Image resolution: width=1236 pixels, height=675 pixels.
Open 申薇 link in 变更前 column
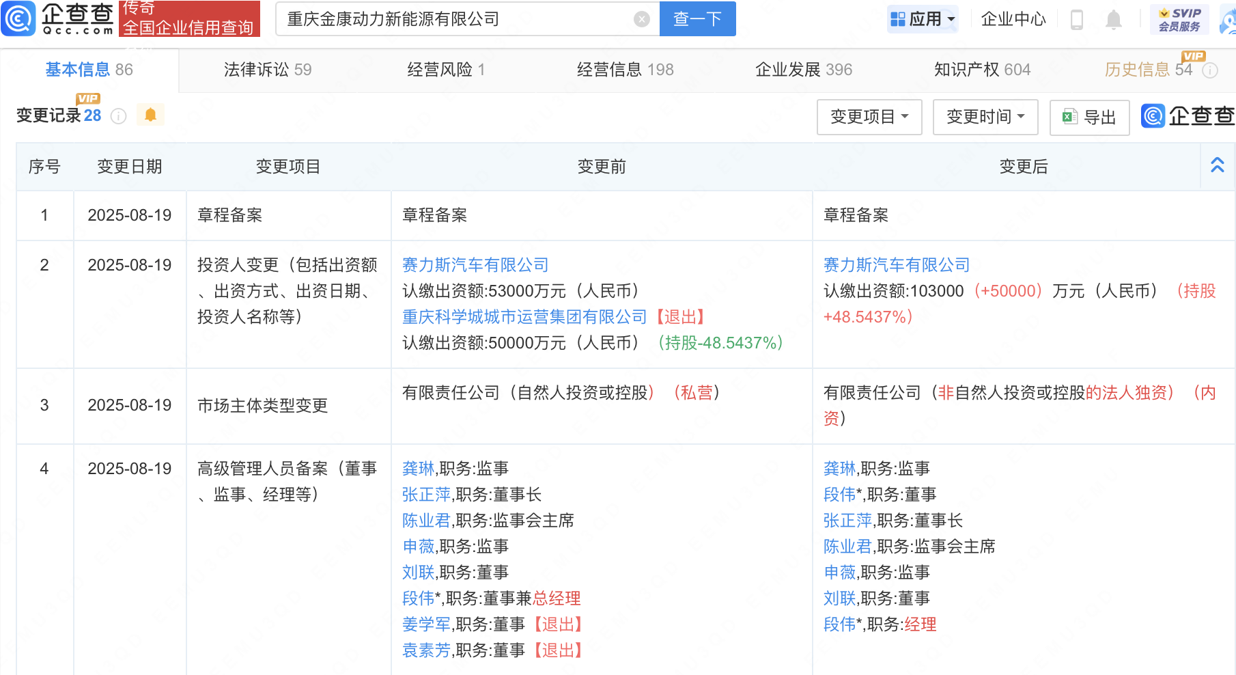point(418,547)
